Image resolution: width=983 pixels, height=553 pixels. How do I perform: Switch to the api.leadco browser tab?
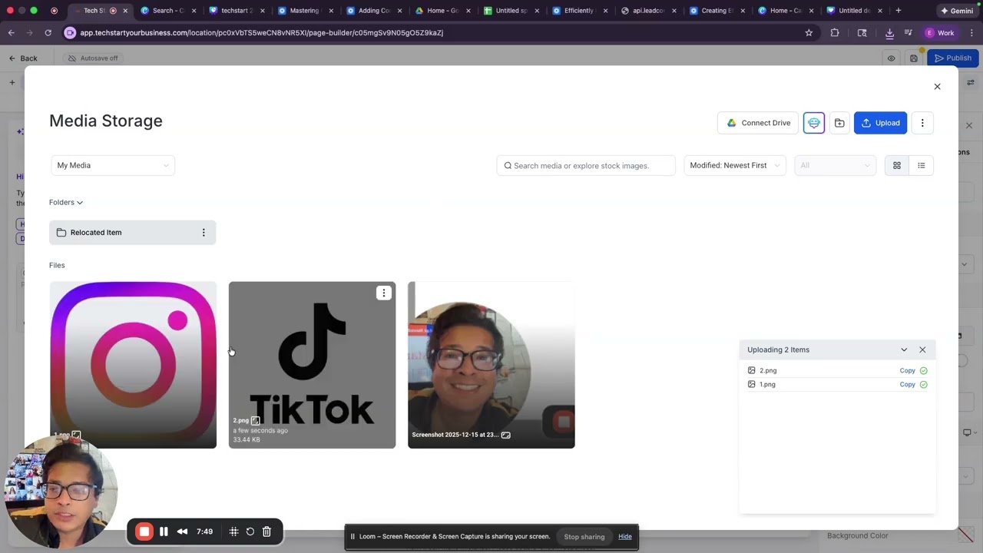tap(647, 11)
